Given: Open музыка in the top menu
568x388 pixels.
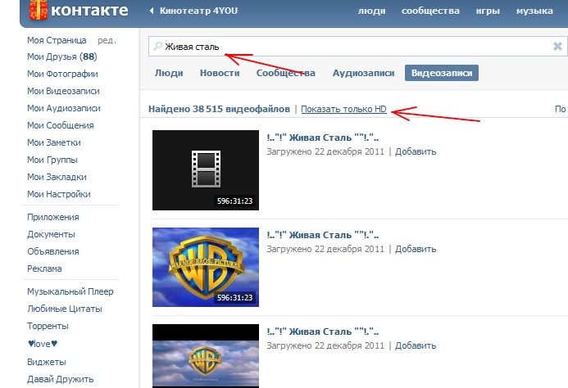Looking at the screenshot, I should [x=534, y=11].
